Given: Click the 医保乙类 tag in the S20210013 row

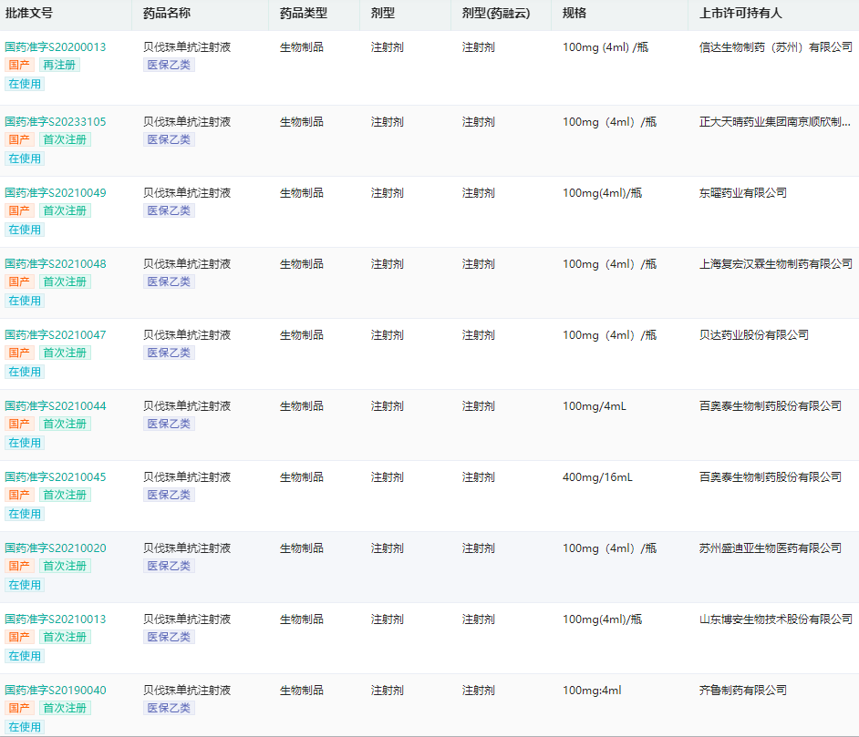Looking at the screenshot, I should tap(169, 638).
